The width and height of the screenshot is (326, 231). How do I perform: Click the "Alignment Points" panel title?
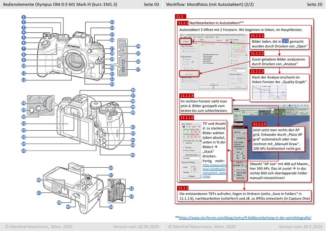pyautogui.click(x=239, y=128)
